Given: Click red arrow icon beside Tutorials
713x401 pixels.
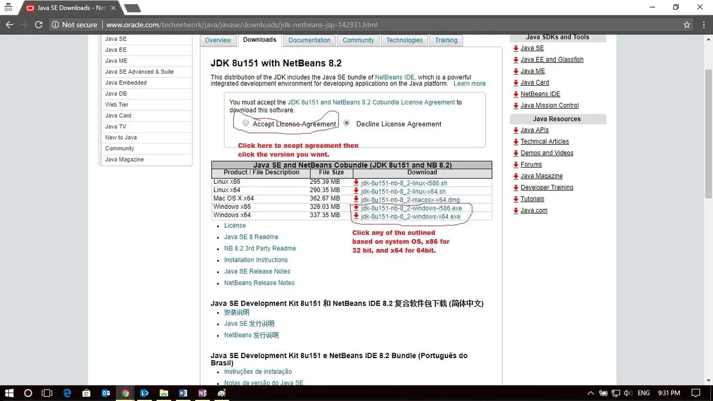Looking at the screenshot, I should click(516, 199).
